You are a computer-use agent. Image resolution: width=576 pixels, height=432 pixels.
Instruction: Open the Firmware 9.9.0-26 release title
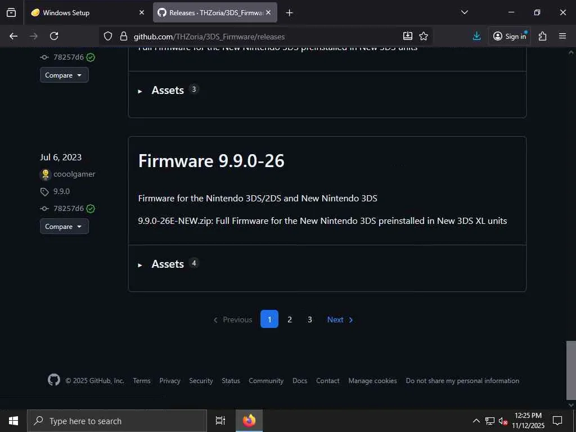coord(211,161)
